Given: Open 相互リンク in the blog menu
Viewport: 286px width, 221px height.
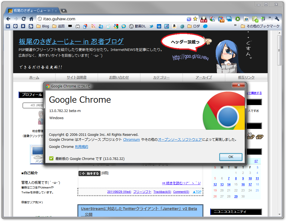Looking at the screenshot, I should [246, 78].
